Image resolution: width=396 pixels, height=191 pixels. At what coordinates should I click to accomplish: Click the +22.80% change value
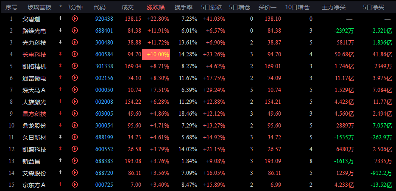158,19
